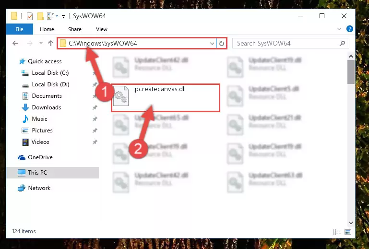
Task: Click the Forward navigation arrow
Action: click(x=29, y=43)
